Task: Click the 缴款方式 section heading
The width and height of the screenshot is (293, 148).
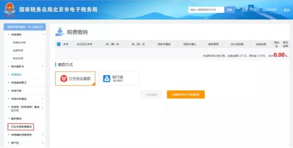Action: [65, 65]
